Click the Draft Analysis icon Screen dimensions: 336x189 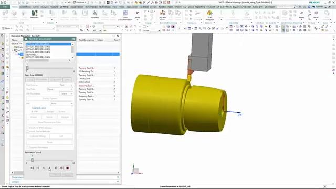[x=210, y=15]
